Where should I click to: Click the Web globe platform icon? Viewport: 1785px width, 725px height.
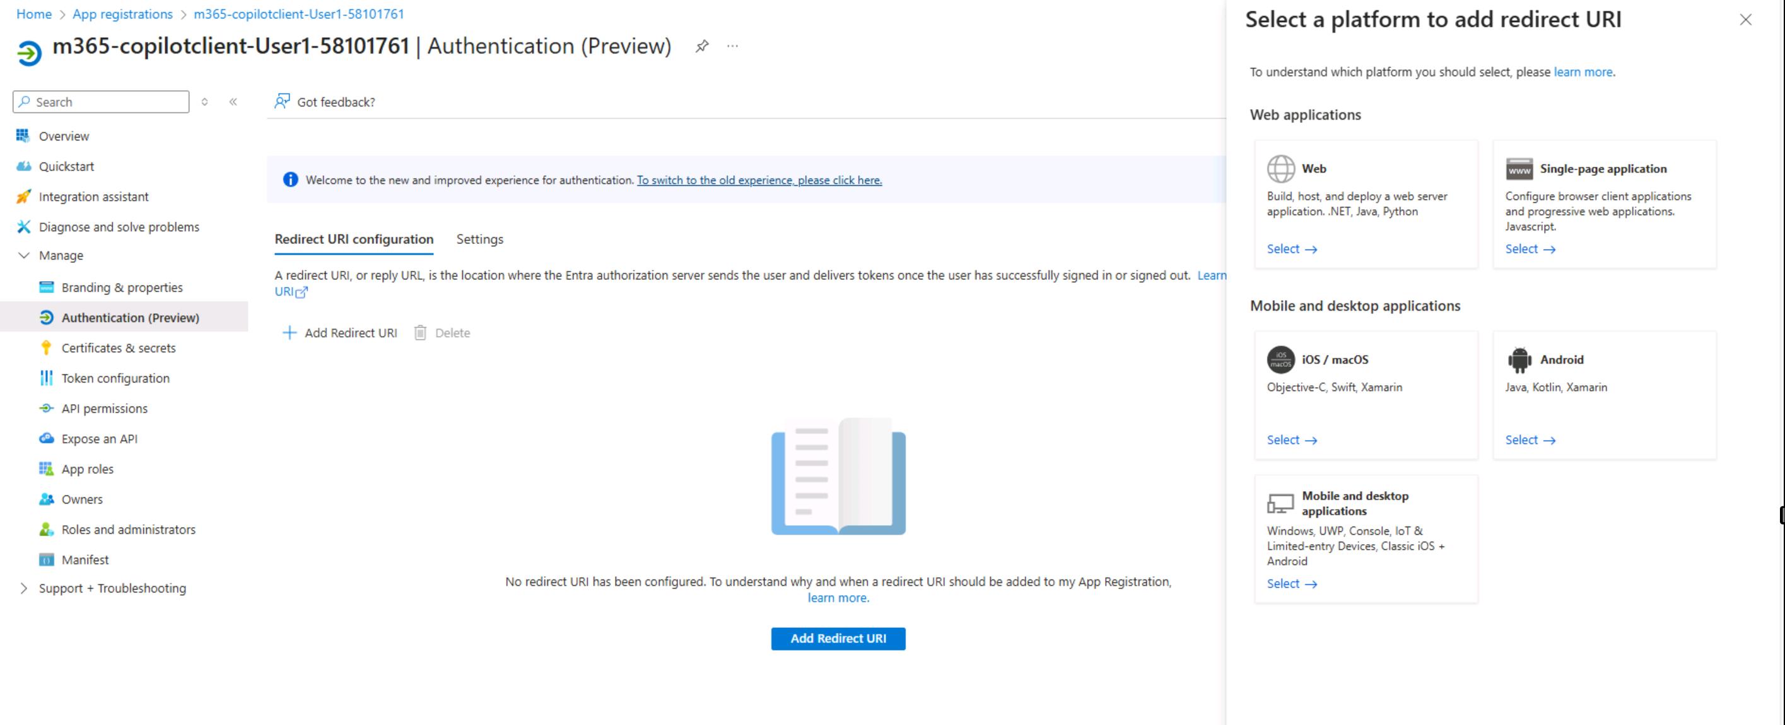tap(1280, 168)
